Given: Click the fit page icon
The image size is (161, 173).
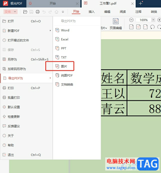Looking at the screenshot, I should pyautogui.click(x=138, y=27).
